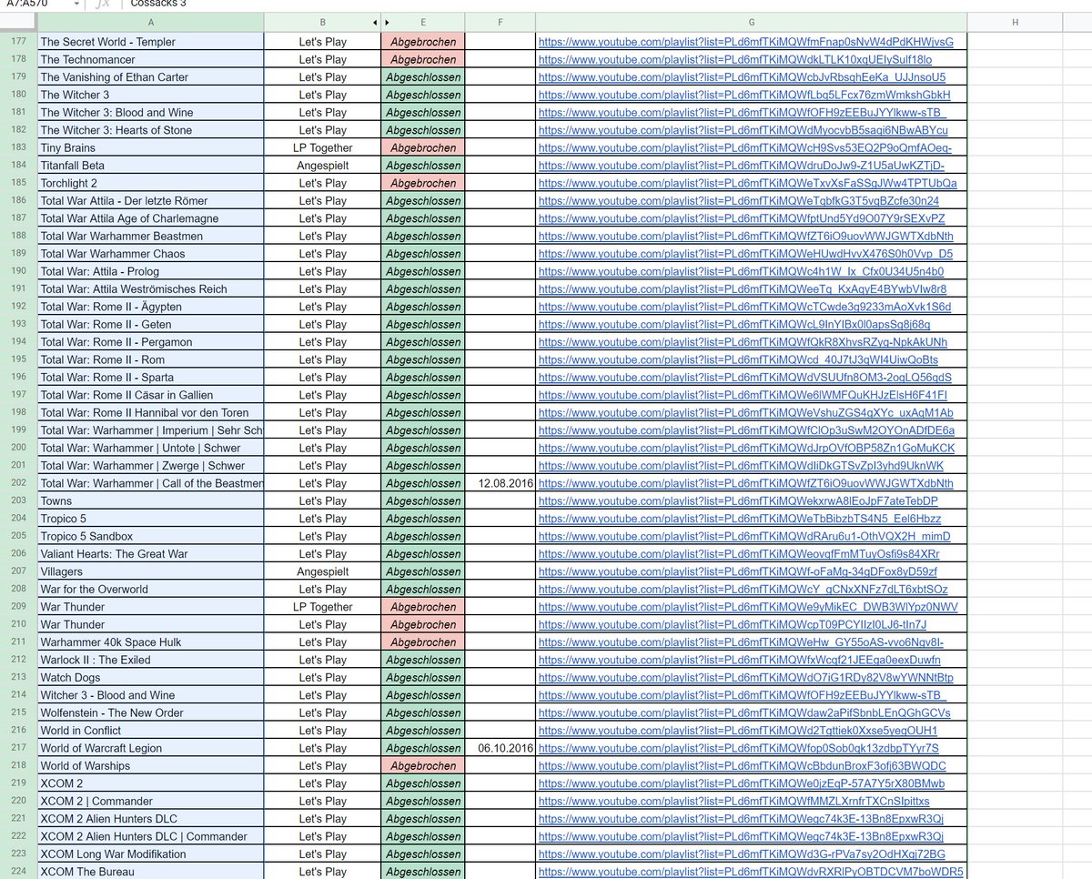The height and width of the screenshot is (879, 1092).
Task: Select cell 'XCOM Long War Modifikation'
Action: click(150, 854)
